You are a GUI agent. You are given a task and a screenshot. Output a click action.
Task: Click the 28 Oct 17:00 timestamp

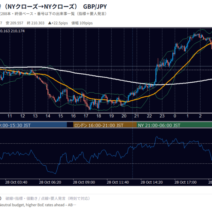coord(185,182)
